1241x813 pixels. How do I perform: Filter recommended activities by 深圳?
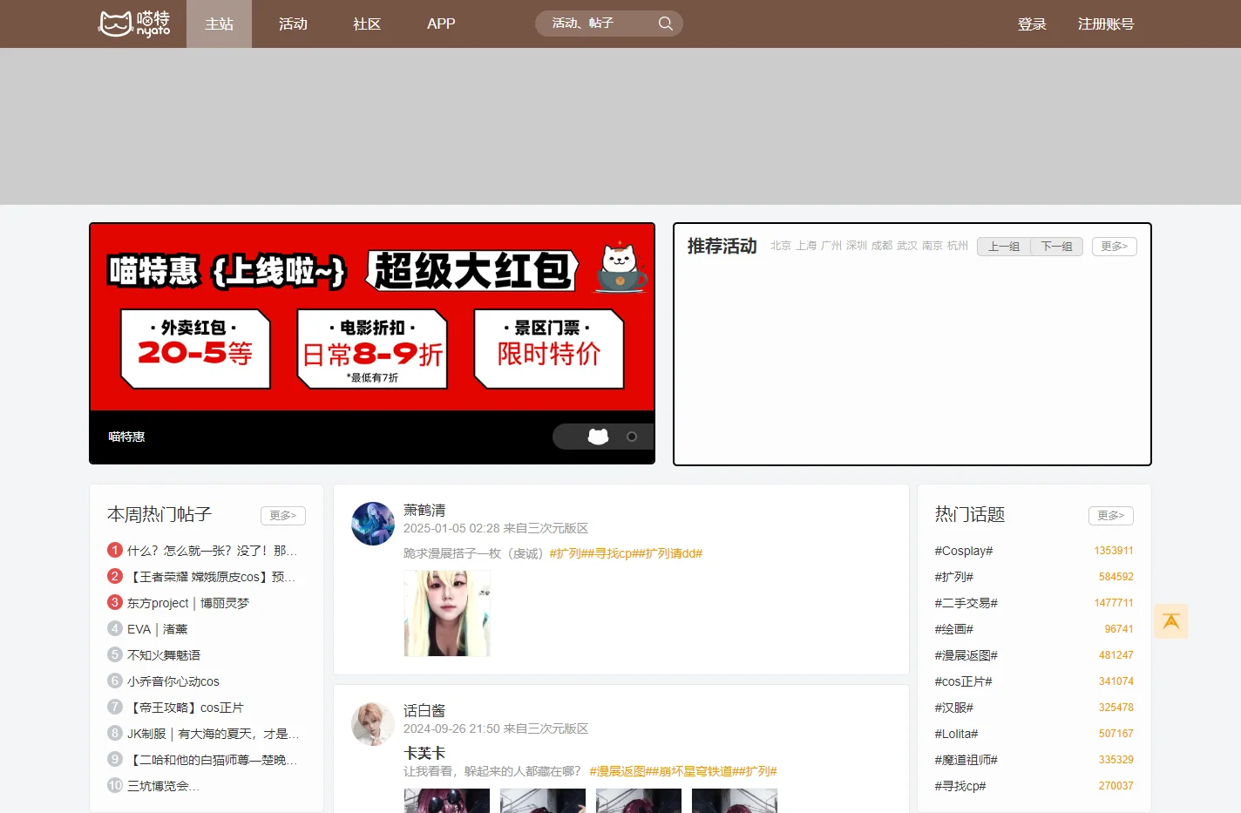tap(857, 246)
